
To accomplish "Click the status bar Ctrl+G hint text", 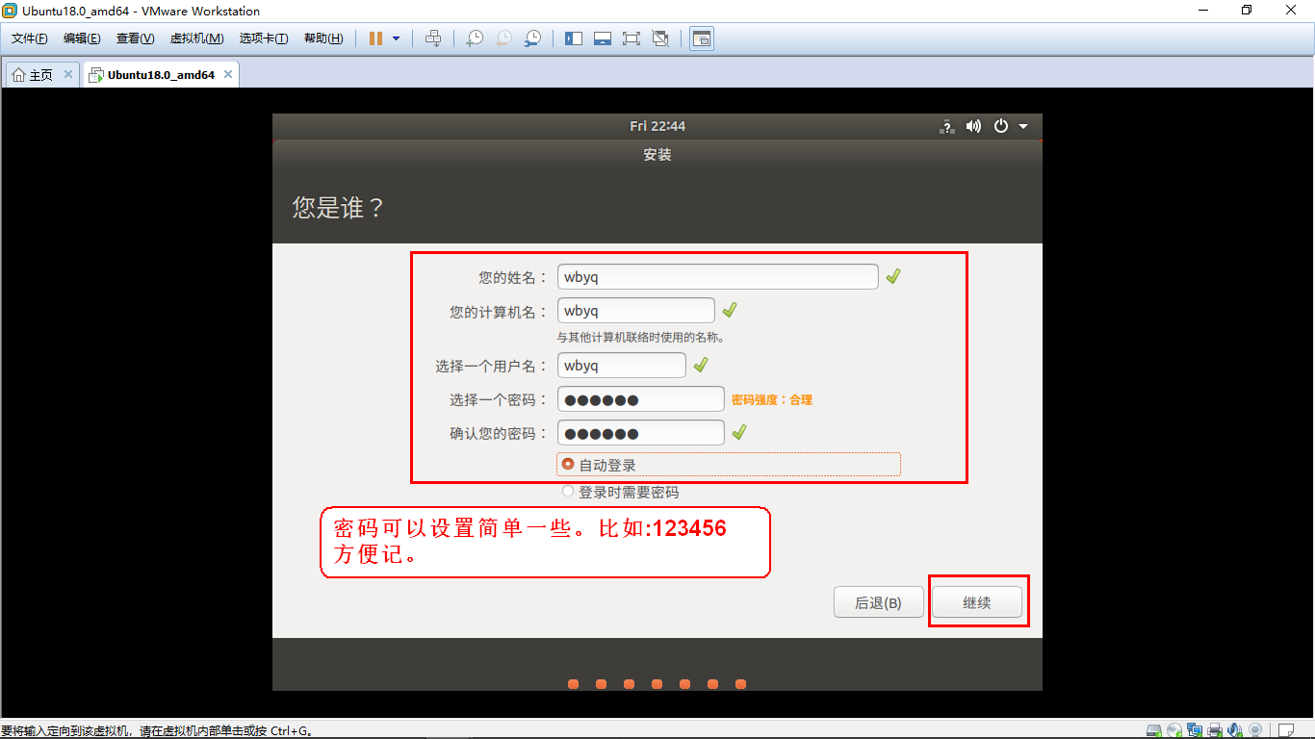I will pos(157,731).
